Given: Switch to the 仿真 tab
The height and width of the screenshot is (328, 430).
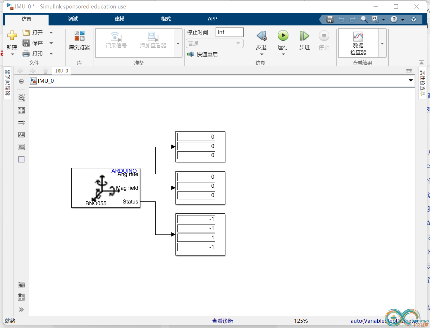Looking at the screenshot, I should point(27,19).
